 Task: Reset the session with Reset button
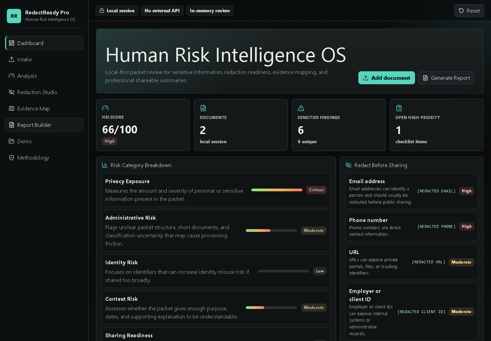(x=469, y=11)
